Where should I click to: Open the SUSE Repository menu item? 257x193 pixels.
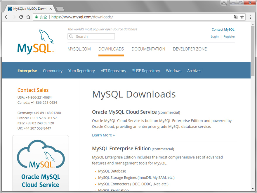click(146, 71)
